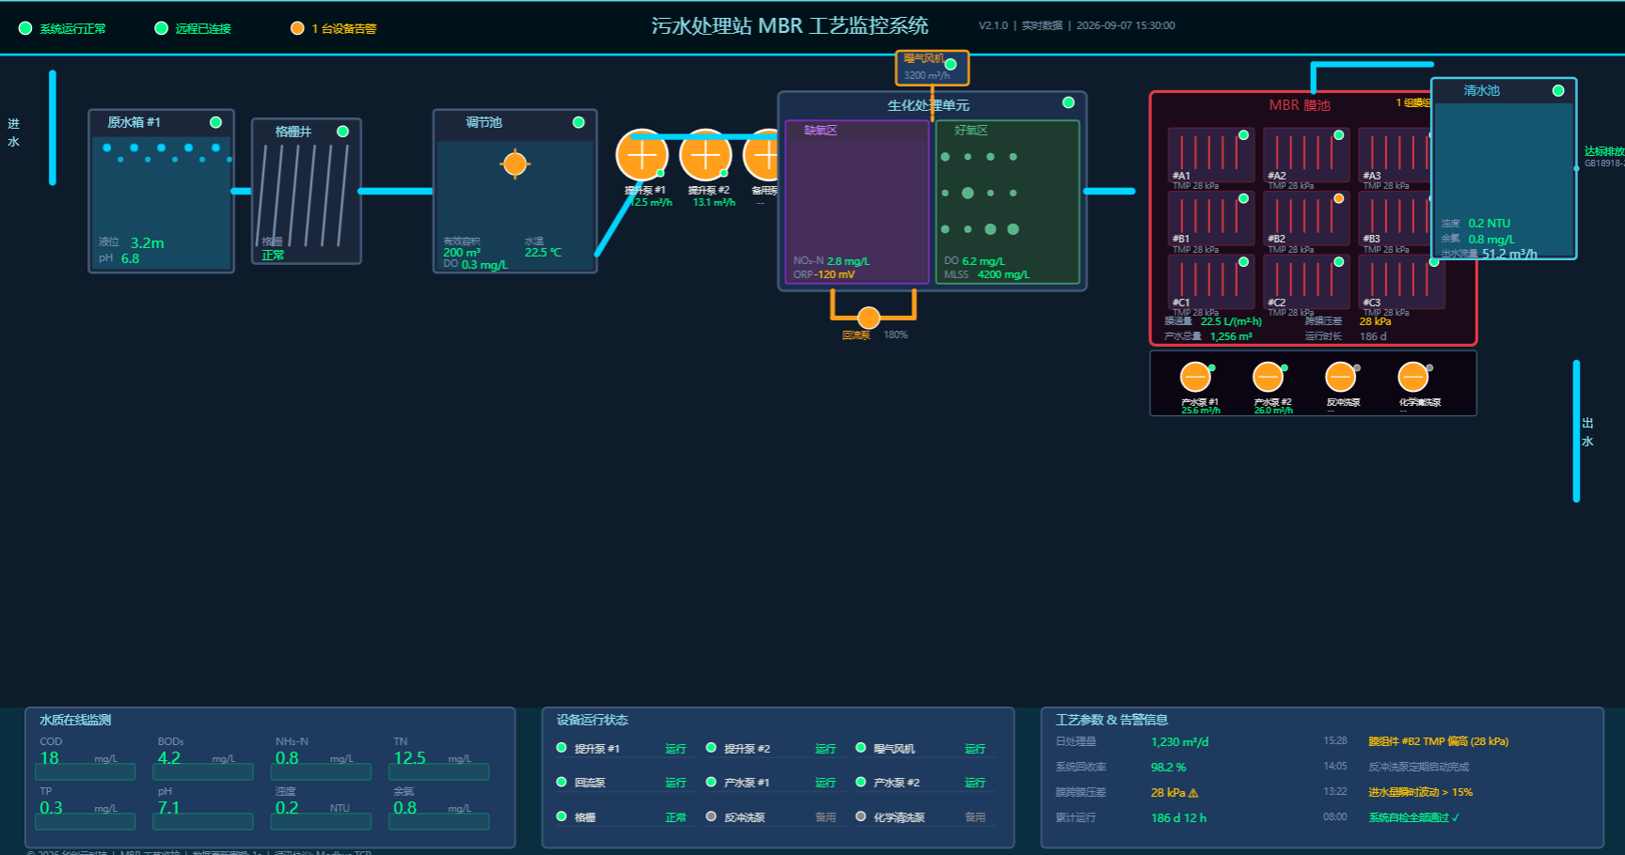Select the 提升泵 #1 pump symbol
The height and width of the screenshot is (855, 1625).
[642, 155]
